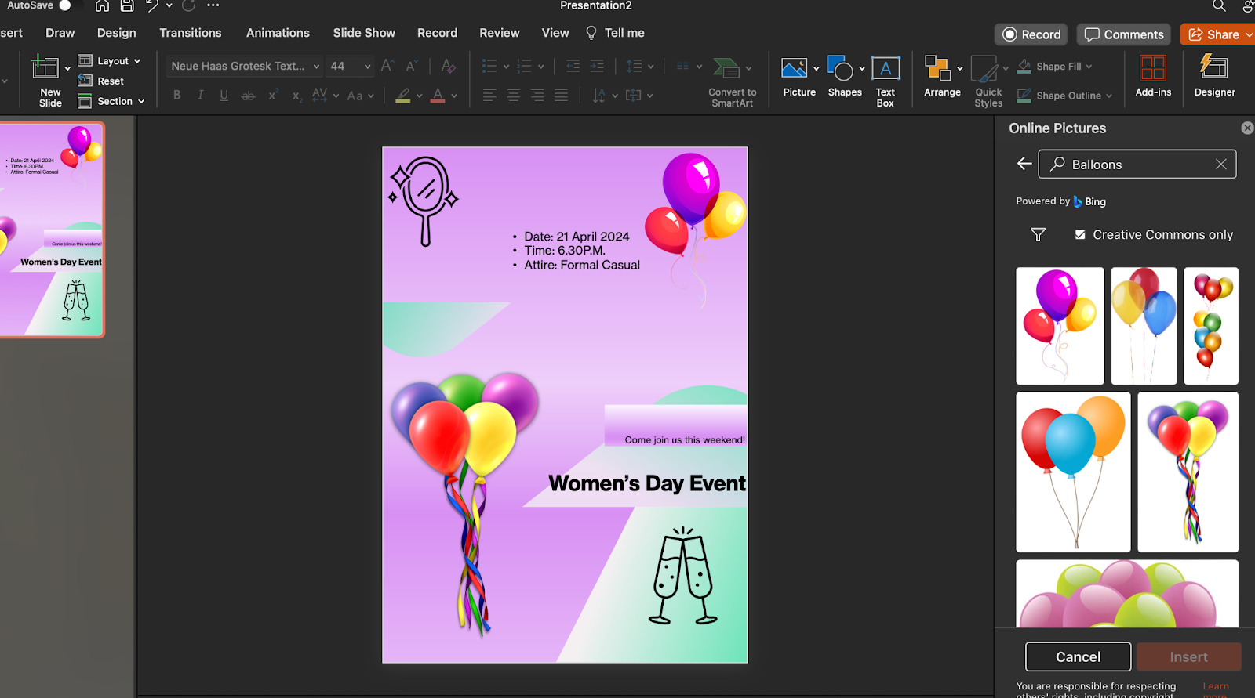The image size is (1255, 698).
Task: Go back using the panel's arrow
Action: tap(1024, 164)
